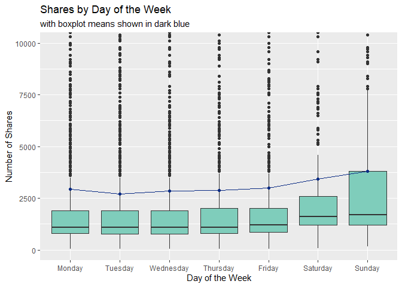
Task: Click the chart title 'Shares by Day of the Week'
Action: click(x=105, y=10)
